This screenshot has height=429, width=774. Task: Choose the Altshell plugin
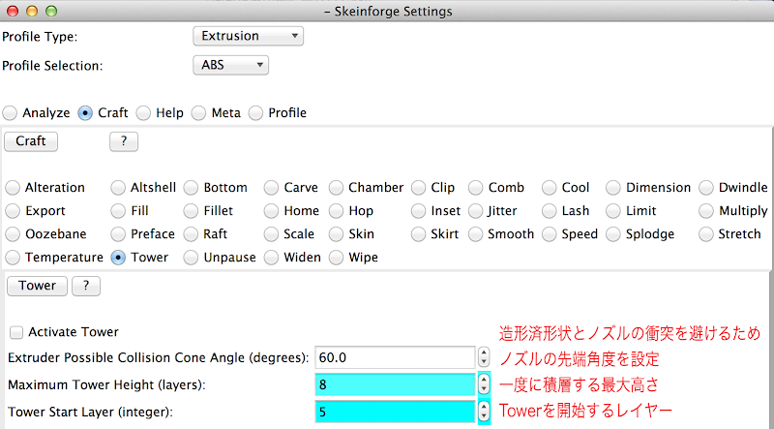point(118,188)
